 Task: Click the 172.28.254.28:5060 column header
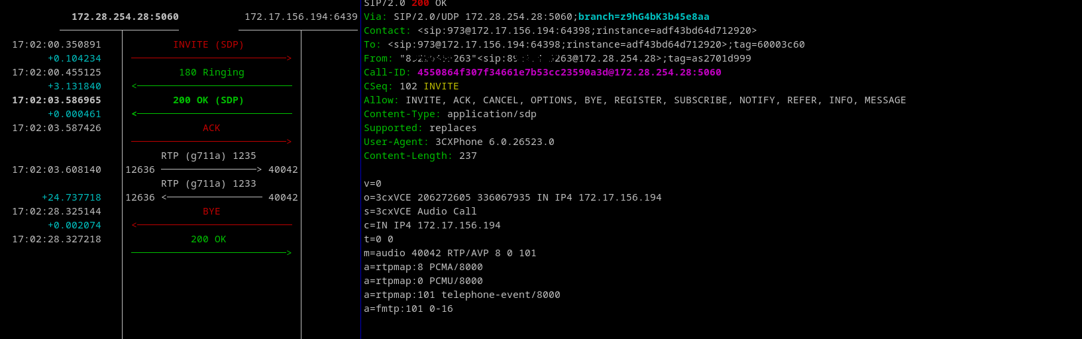[125, 17]
